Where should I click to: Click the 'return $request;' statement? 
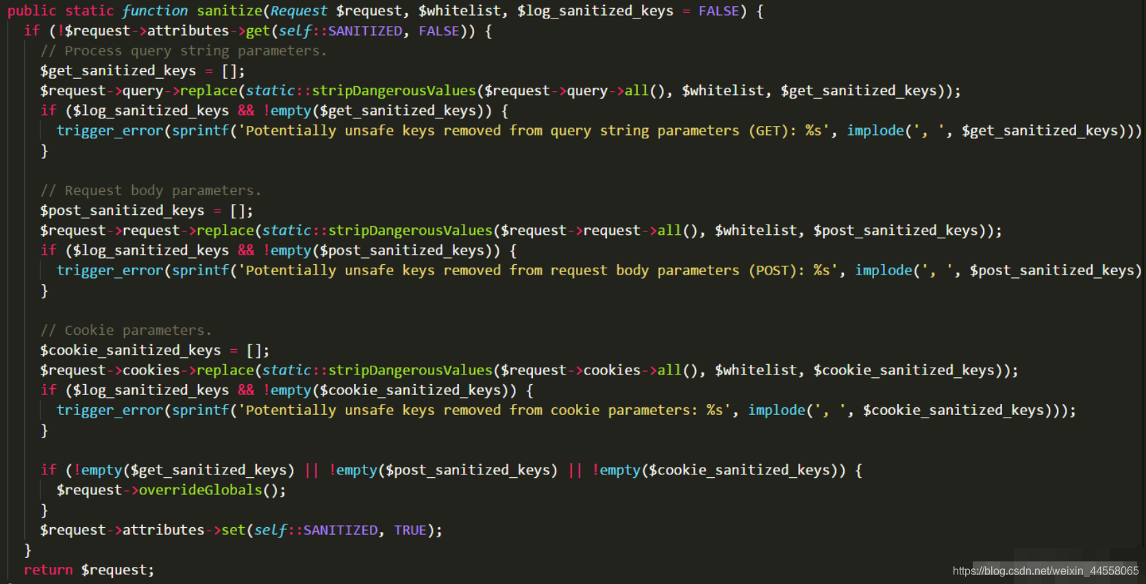tap(88, 570)
